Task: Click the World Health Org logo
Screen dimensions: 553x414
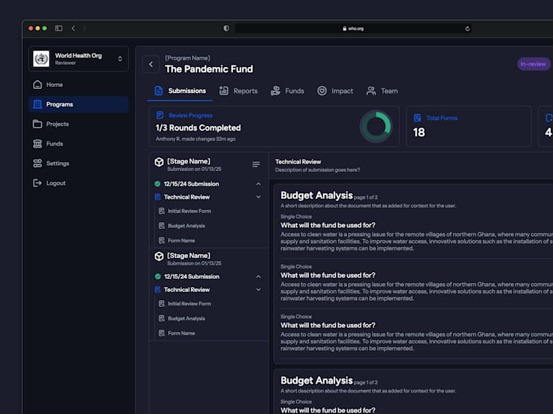Action: pyautogui.click(x=41, y=59)
